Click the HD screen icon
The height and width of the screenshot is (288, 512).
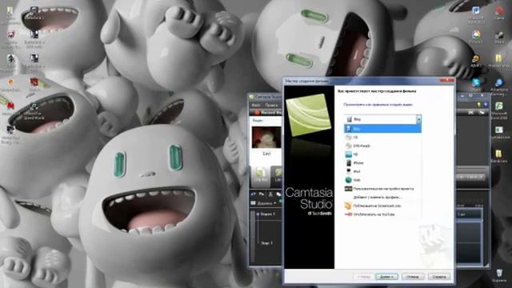pyautogui.click(x=349, y=154)
